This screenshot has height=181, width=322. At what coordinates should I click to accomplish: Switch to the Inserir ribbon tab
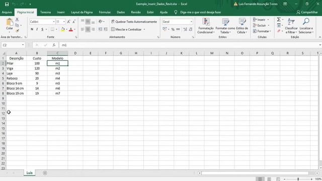tap(61, 12)
